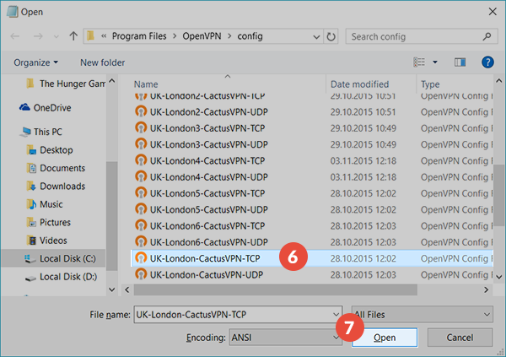Click icon of UK-London-CactusVPN-UDP
Viewport: 506px width, 357px height.
pyautogui.click(x=141, y=274)
